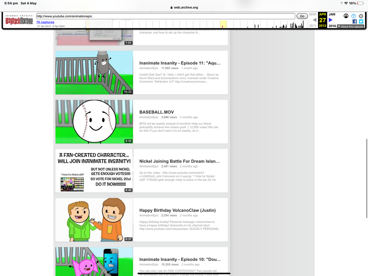Open Inanimate Insanity Episode 11 title
Viewport: 368px width, 276px height.
(x=180, y=63)
